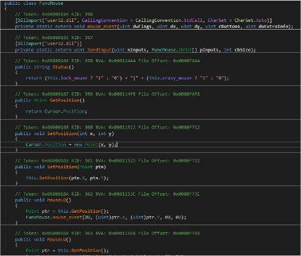Click Cursor in the 'return Cursor.Position' line
Viewport: 301px width, 256px height.
tap(52, 111)
